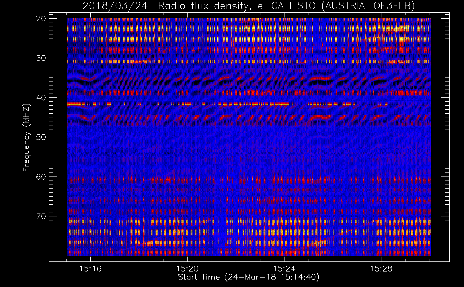This screenshot has height=287, width=464.
Task: Click the 20 frequency tick label
Action: [x=41, y=19]
